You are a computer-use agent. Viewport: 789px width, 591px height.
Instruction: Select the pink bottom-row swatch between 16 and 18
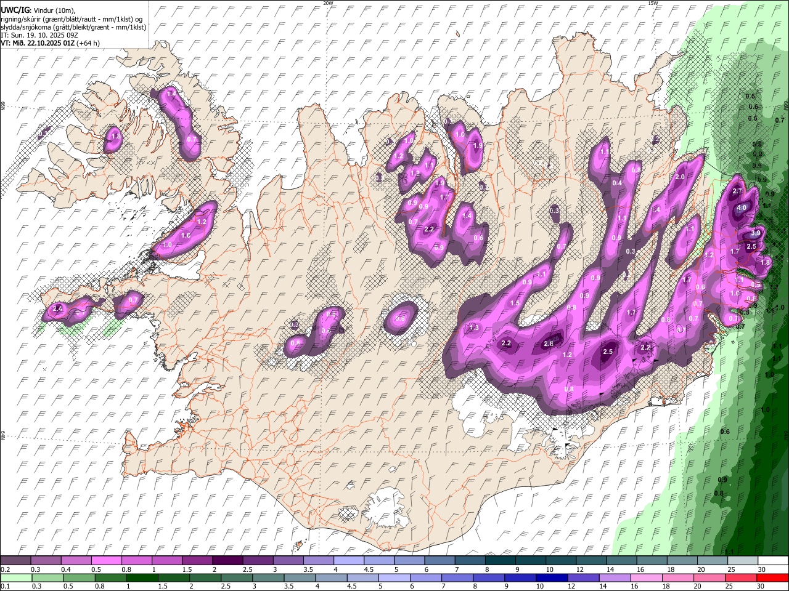(x=647, y=578)
